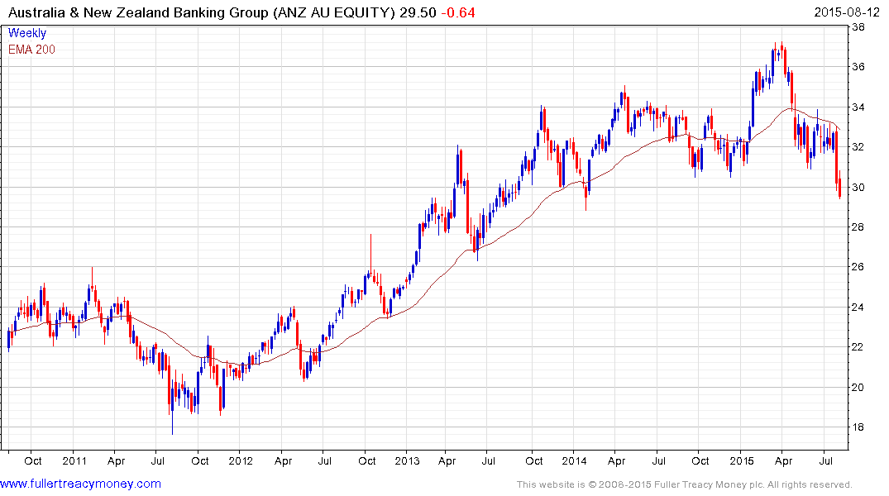Click the '2011' time axis label
The image size is (889, 496).
click(74, 460)
